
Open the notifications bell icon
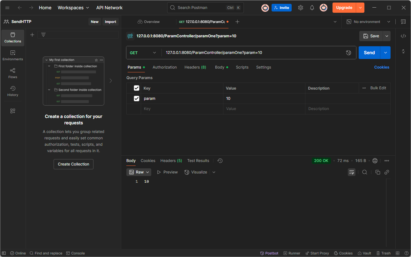point(312,8)
